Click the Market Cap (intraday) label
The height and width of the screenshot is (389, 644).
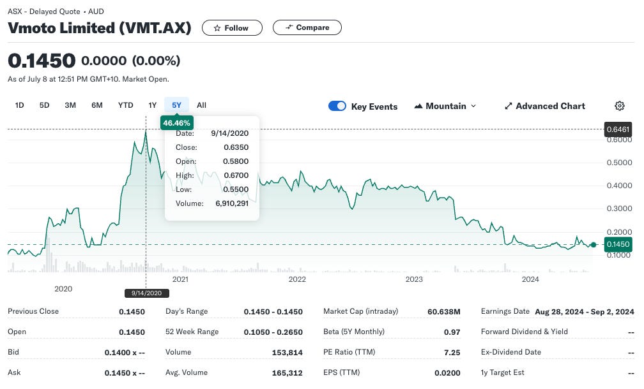pyautogui.click(x=360, y=312)
